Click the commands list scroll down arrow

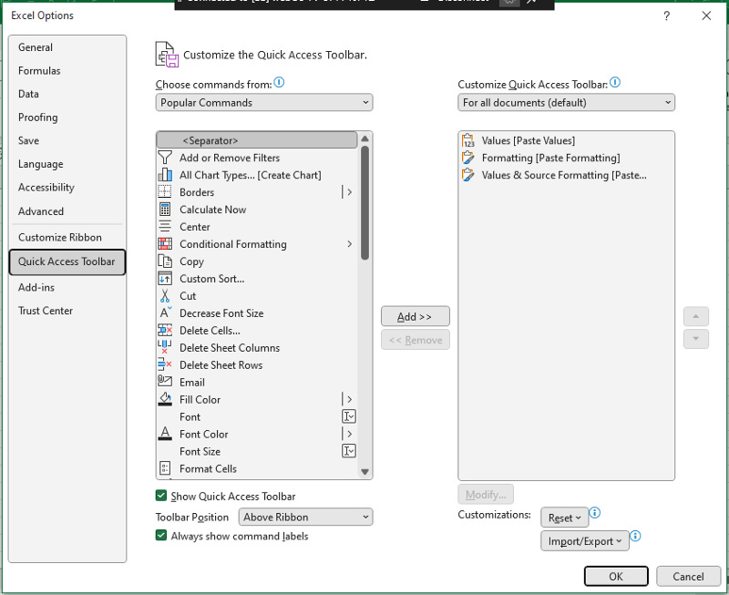[x=365, y=472]
